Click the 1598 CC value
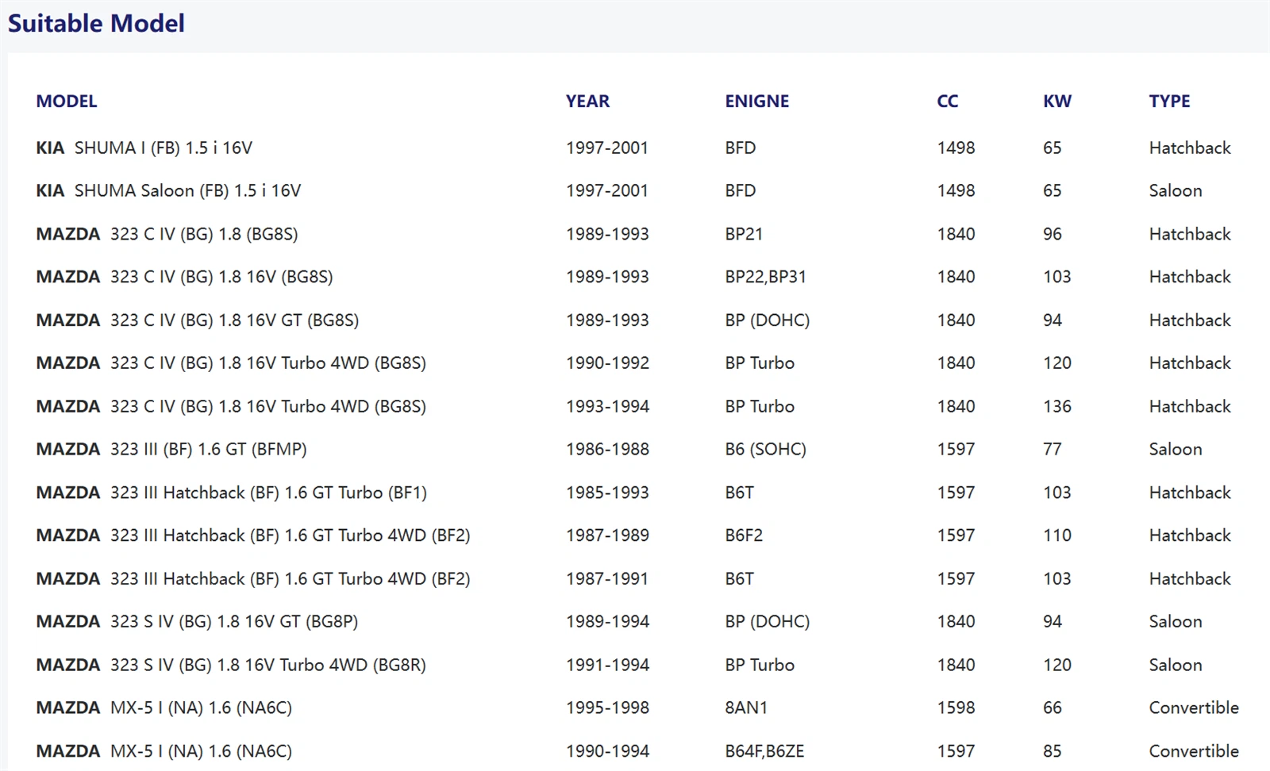 956,708
